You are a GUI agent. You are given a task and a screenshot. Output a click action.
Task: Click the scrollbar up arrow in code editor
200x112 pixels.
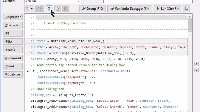point(190,16)
